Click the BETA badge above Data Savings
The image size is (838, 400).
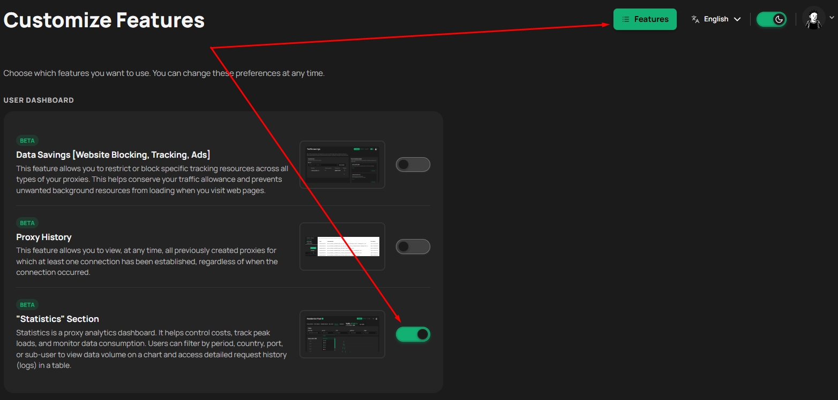tap(27, 141)
